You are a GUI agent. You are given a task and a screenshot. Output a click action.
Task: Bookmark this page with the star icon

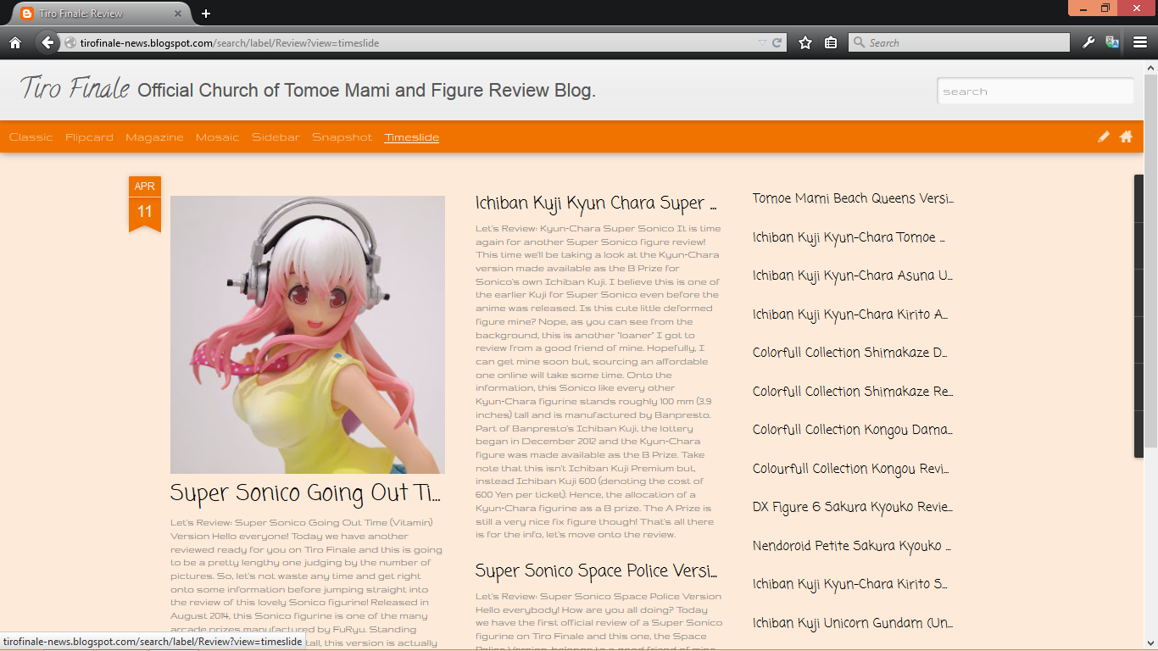pyautogui.click(x=805, y=42)
